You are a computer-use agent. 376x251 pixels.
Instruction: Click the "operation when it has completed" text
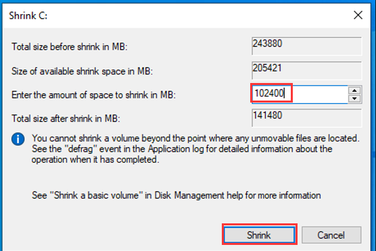pos(95,160)
